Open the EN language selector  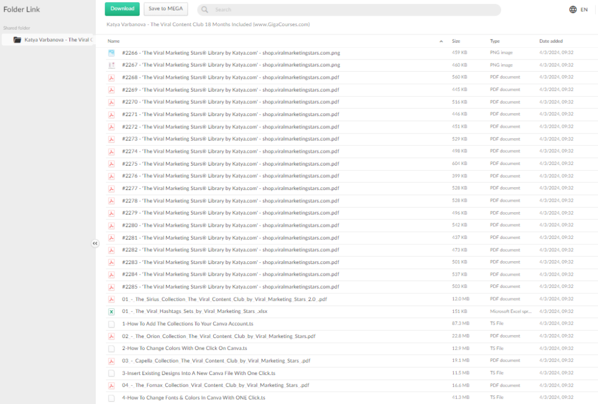tap(583, 10)
